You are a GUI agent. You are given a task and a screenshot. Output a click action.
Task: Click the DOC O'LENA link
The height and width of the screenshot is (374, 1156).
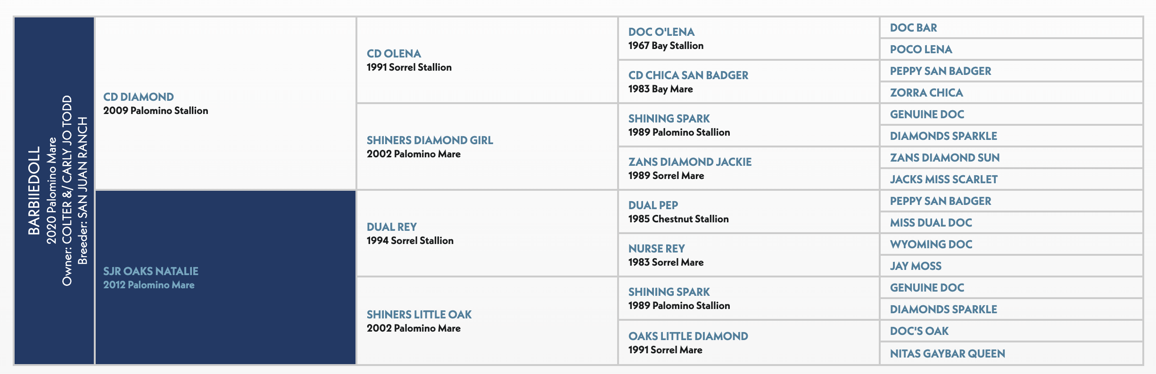click(x=661, y=32)
